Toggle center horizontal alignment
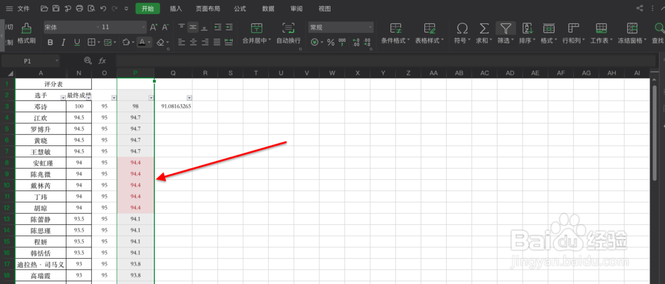The height and width of the screenshot is (284, 665). pyautogui.click(x=194, y=42)
